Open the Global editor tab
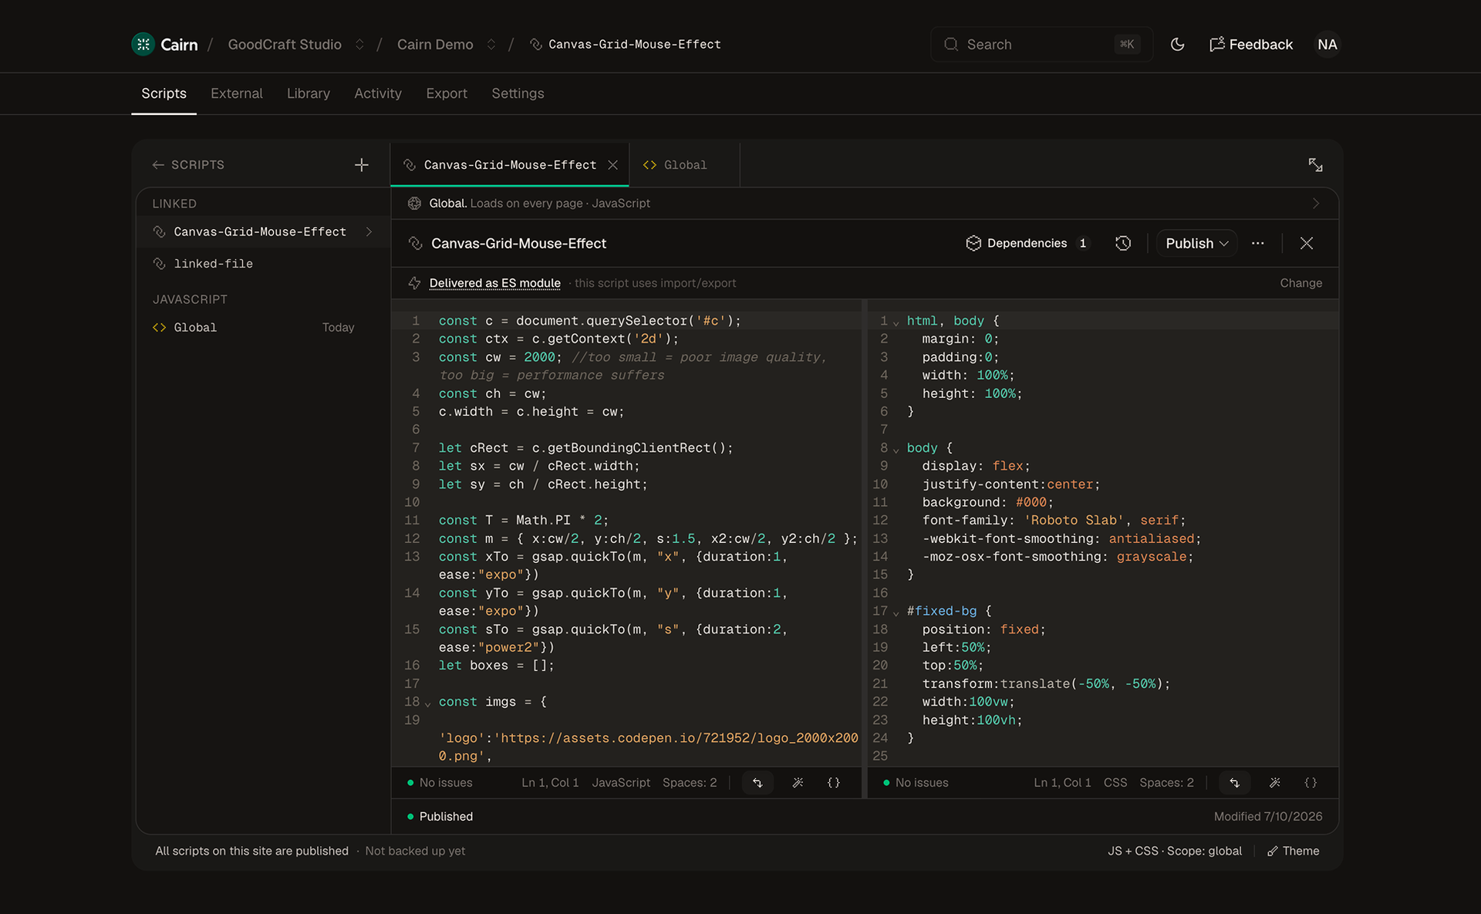 point(684,165)
